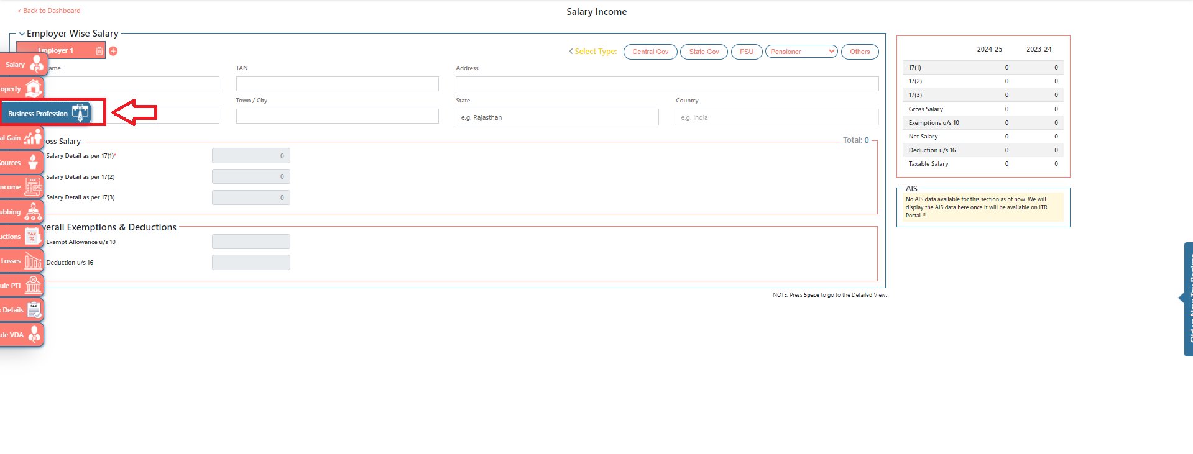Select the Deduction u/s 16 summary row
This screenshot has height=454, width=1193.
(x=983, y=150)
